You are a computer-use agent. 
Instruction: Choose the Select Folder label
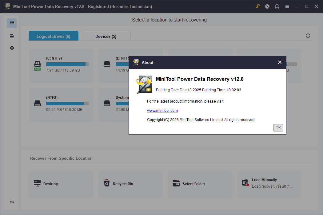click(194, 184)
